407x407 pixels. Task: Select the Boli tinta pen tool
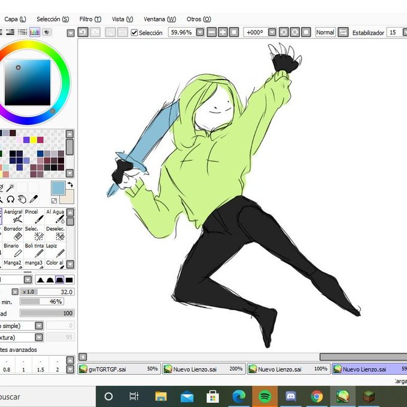34,250
